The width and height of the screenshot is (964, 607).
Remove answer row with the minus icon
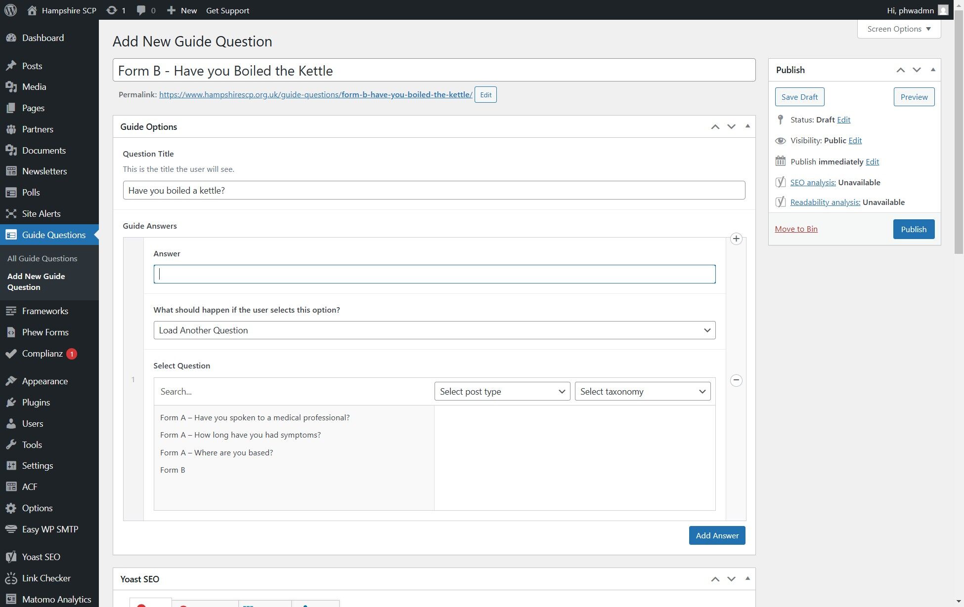point(736,380)
